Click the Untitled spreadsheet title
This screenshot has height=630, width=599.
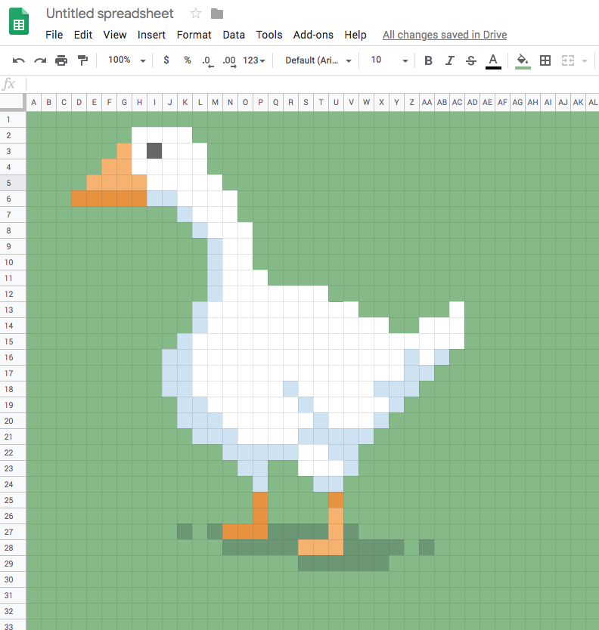[x=110, y=14]
